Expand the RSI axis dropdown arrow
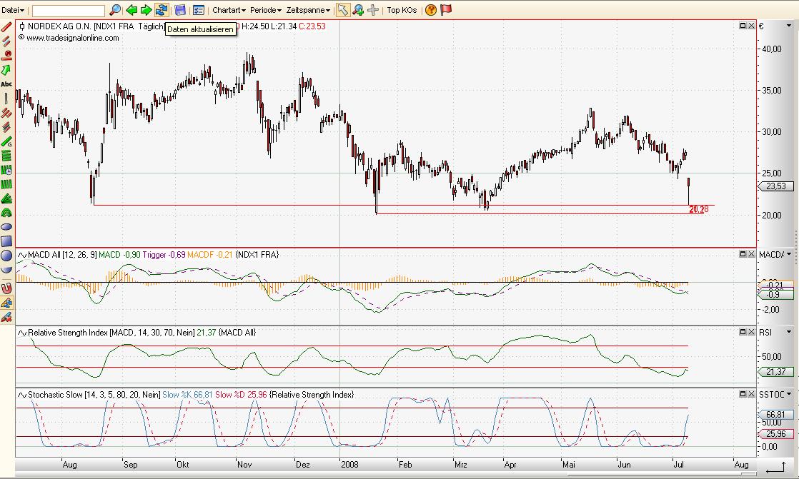This screenshot has height=479, width=799. point(789,333)
